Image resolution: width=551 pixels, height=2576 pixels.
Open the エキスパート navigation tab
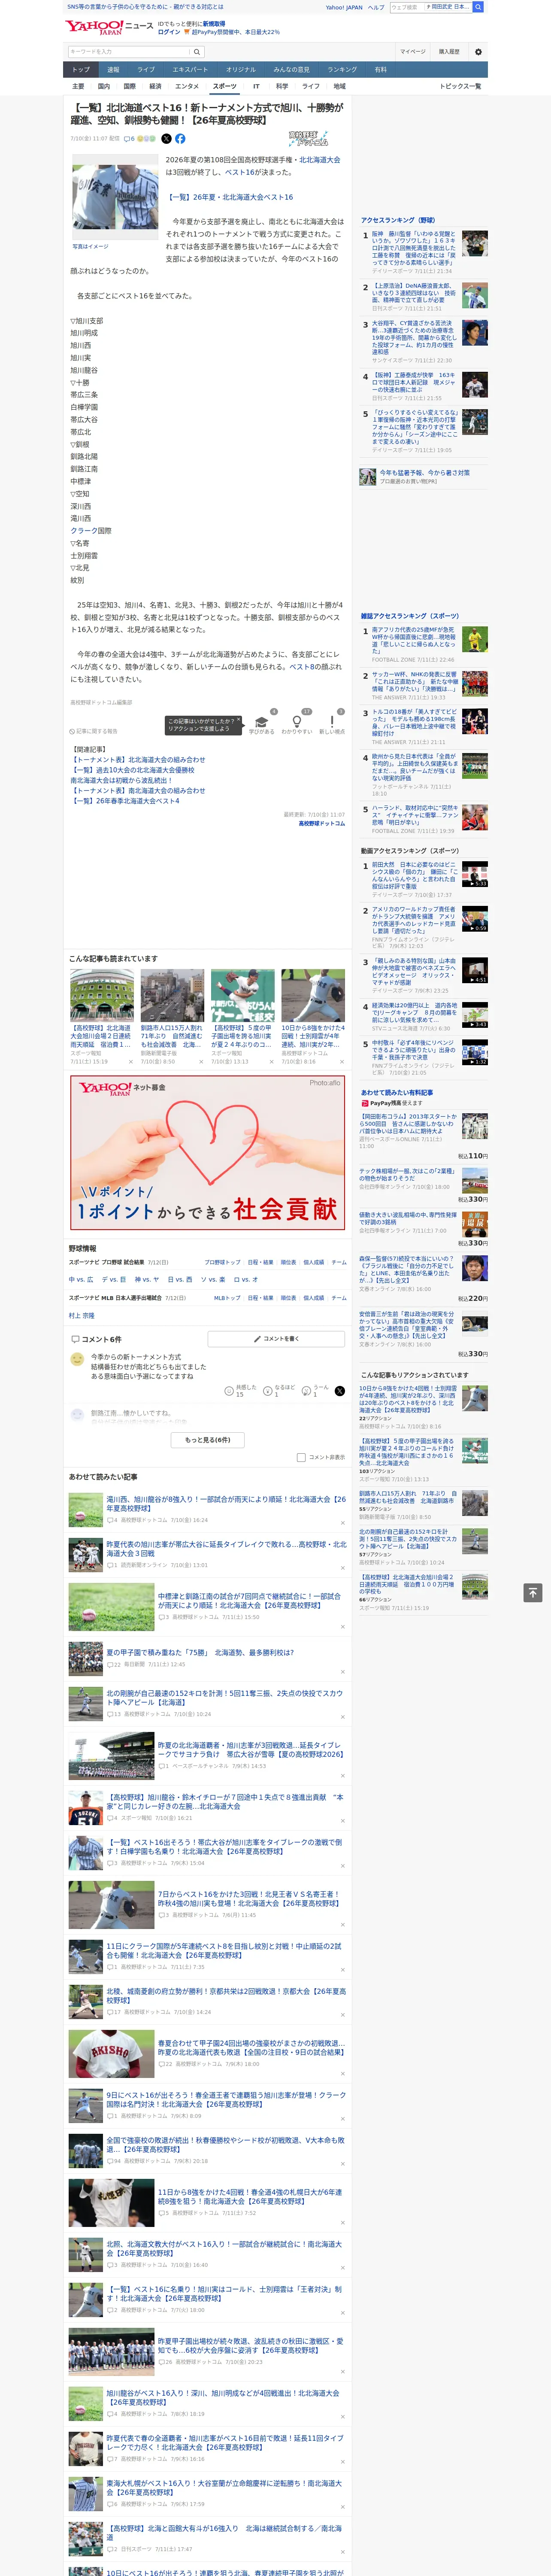coord(190,70)
